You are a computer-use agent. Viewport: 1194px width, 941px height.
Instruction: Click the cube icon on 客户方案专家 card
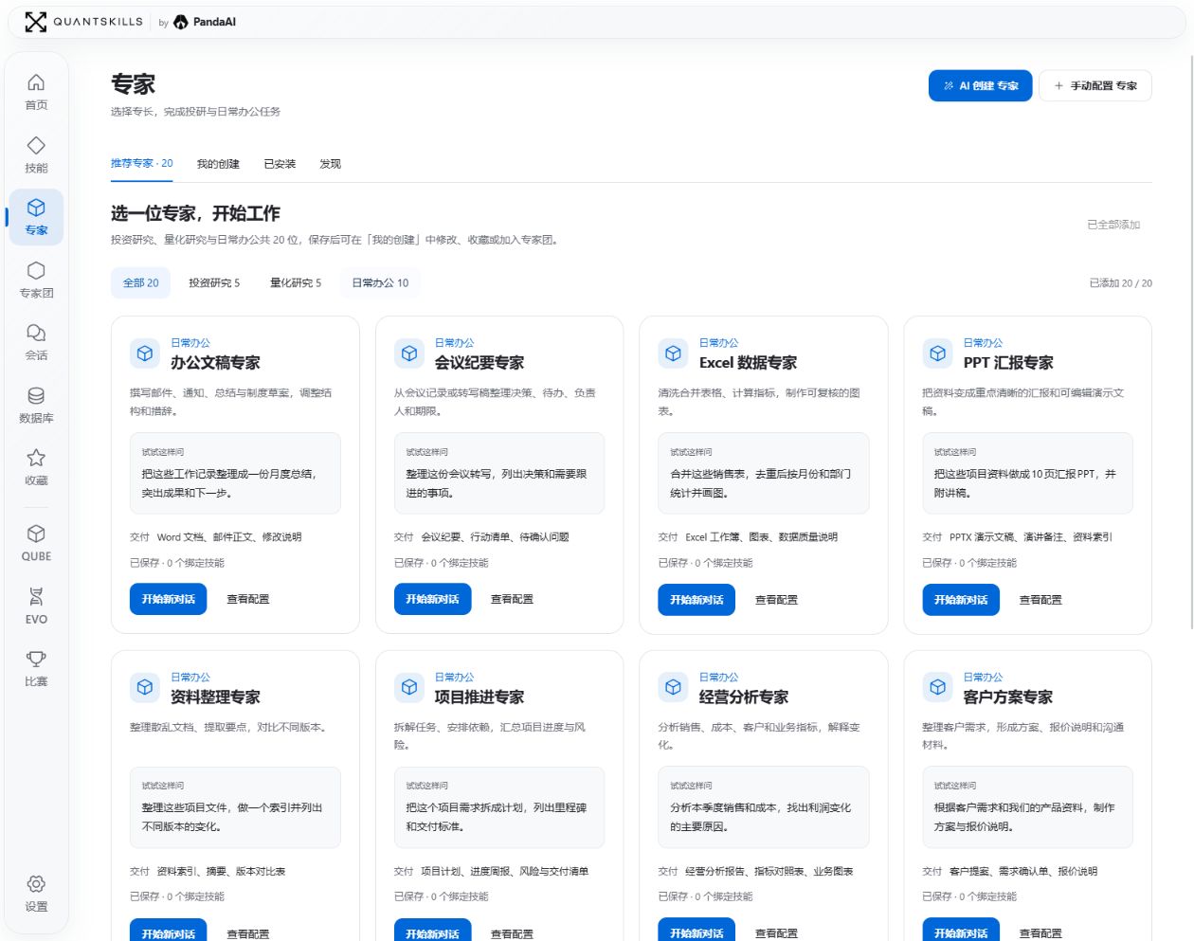pyautogui.click(x=937, y=687)
